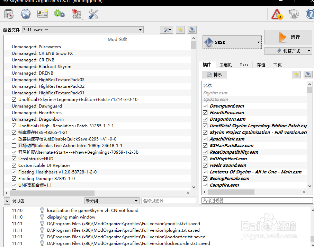314x247 pixels.
Task: Open the help question mark icon
Action: (310, 14)
